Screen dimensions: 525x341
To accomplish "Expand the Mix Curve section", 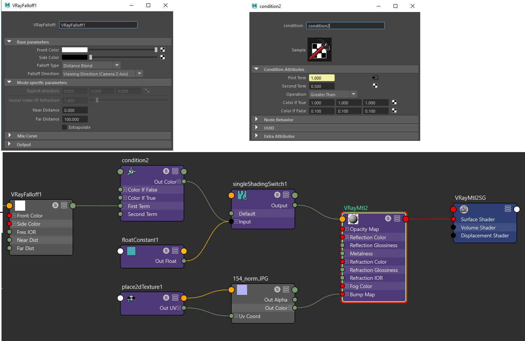I will [9, 136].
